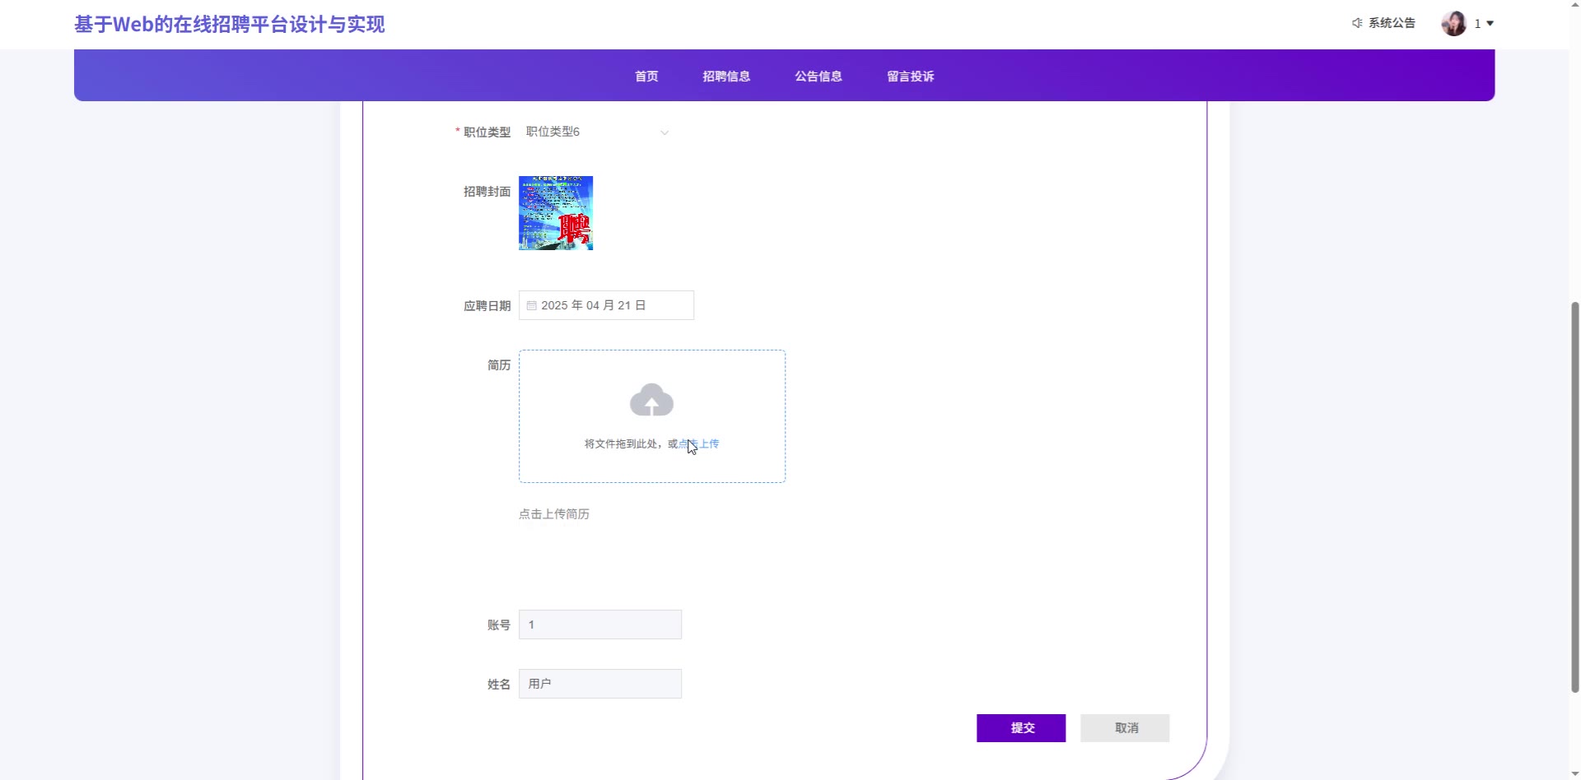Open the 职位类型 dropdown chevron

click(x=665, y=132)
